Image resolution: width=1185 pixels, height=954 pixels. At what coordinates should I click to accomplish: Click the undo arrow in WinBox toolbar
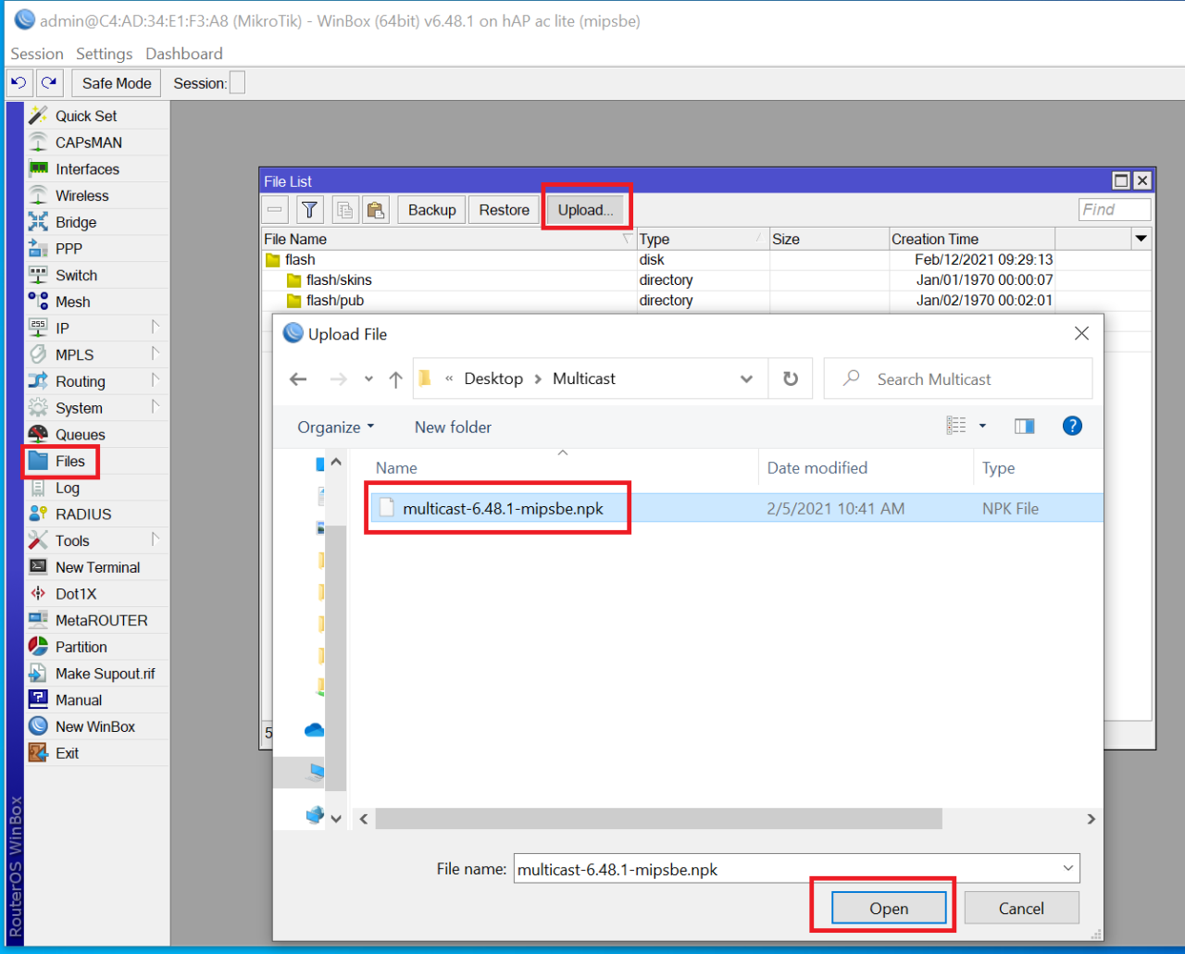pyautogui.click(x=19, y=82)
